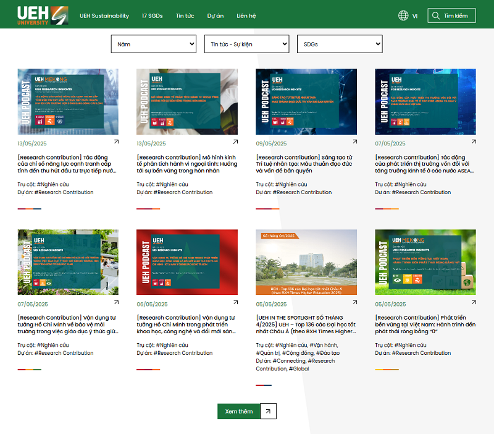494x434 pixels.
Task: Open arrow icon on environmental protection education article
Action: [116, 302]
